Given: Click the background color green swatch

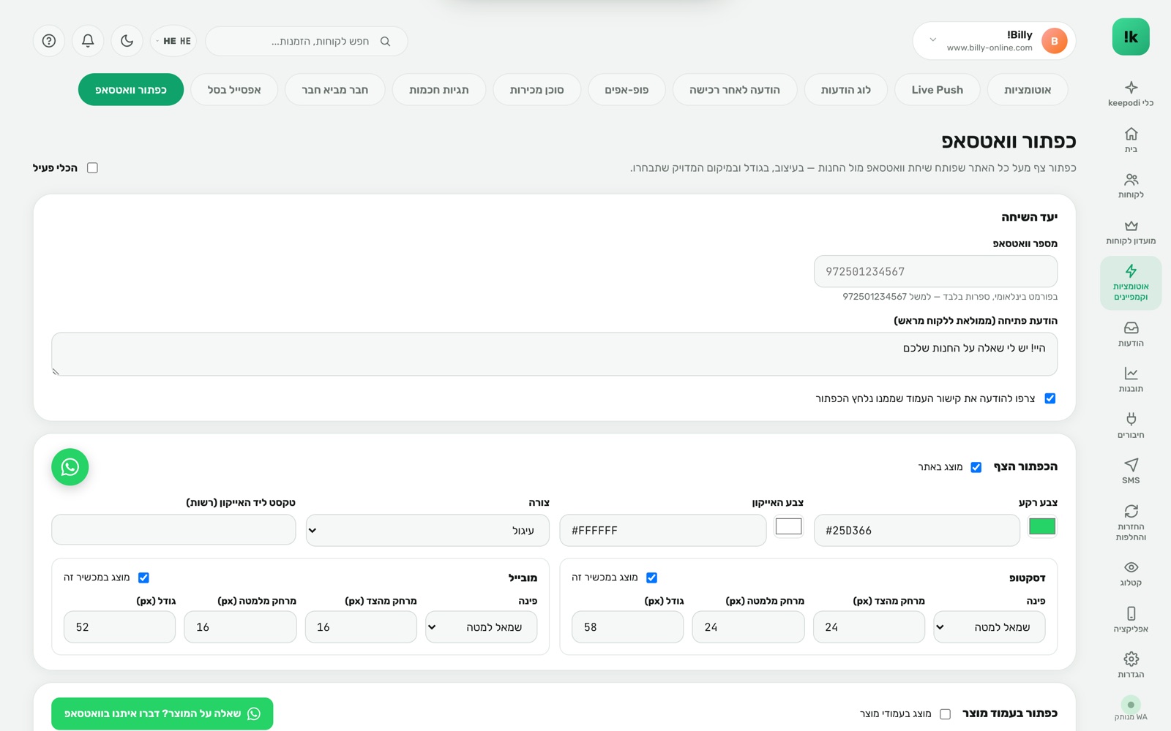Looking at the screenshot, I should pyautogui.click(x=1042, y=526).
